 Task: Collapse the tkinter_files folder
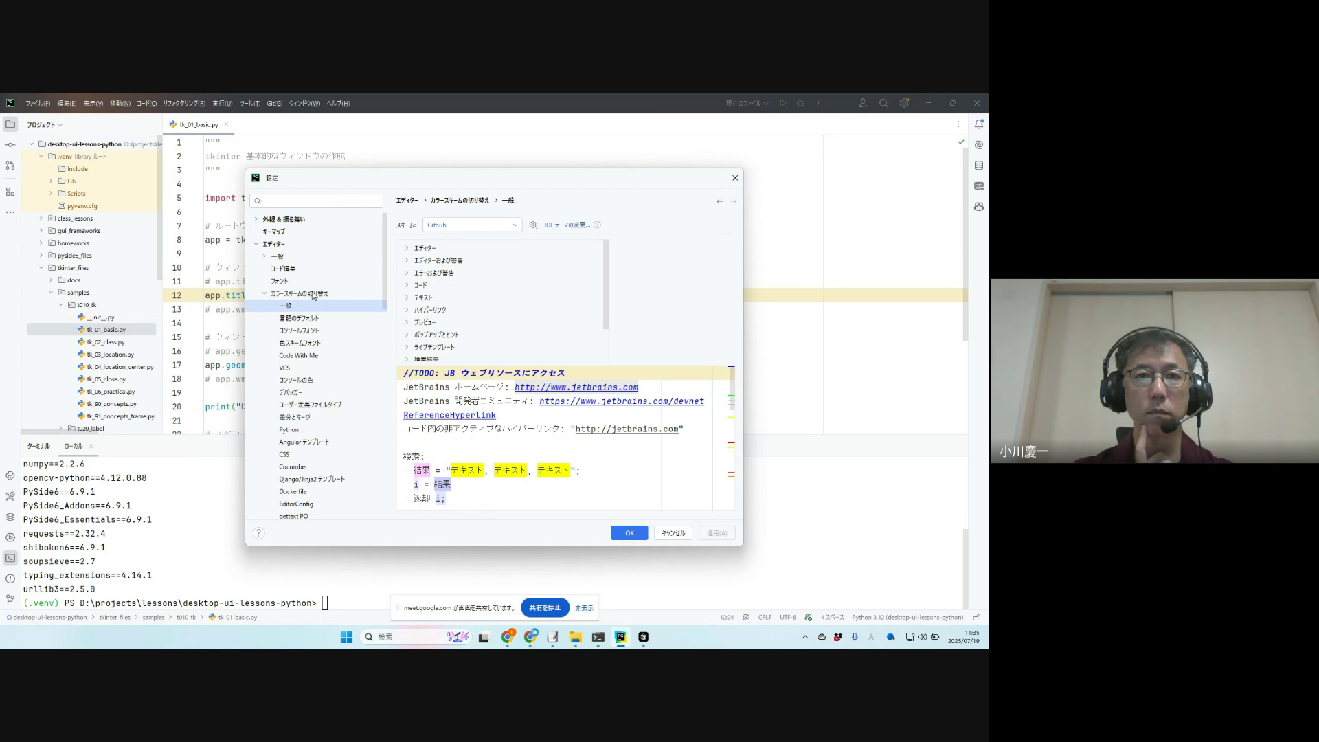point(41,268)
